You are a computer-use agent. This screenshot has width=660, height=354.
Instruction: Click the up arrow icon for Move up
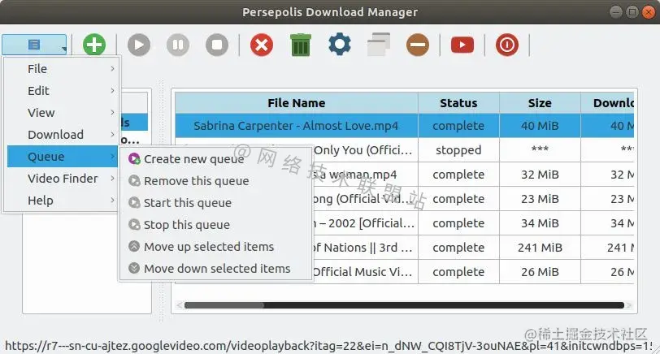click(x=134, y=246)
